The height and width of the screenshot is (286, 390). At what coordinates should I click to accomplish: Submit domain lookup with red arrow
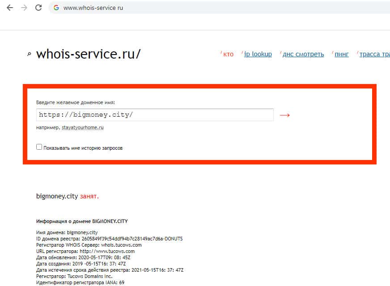pos(284,115)
